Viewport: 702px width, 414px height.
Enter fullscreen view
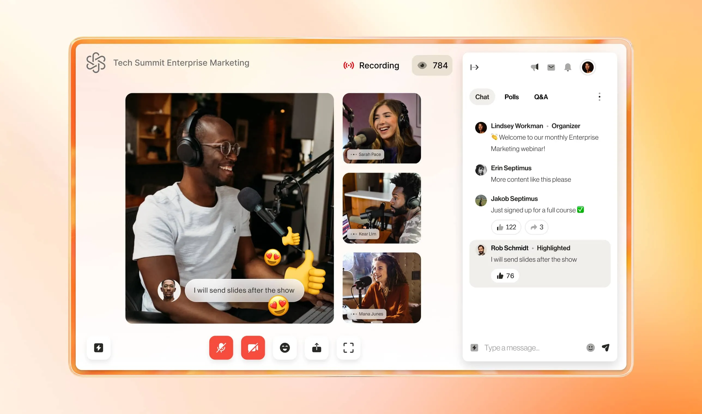(x=348, y=348)
